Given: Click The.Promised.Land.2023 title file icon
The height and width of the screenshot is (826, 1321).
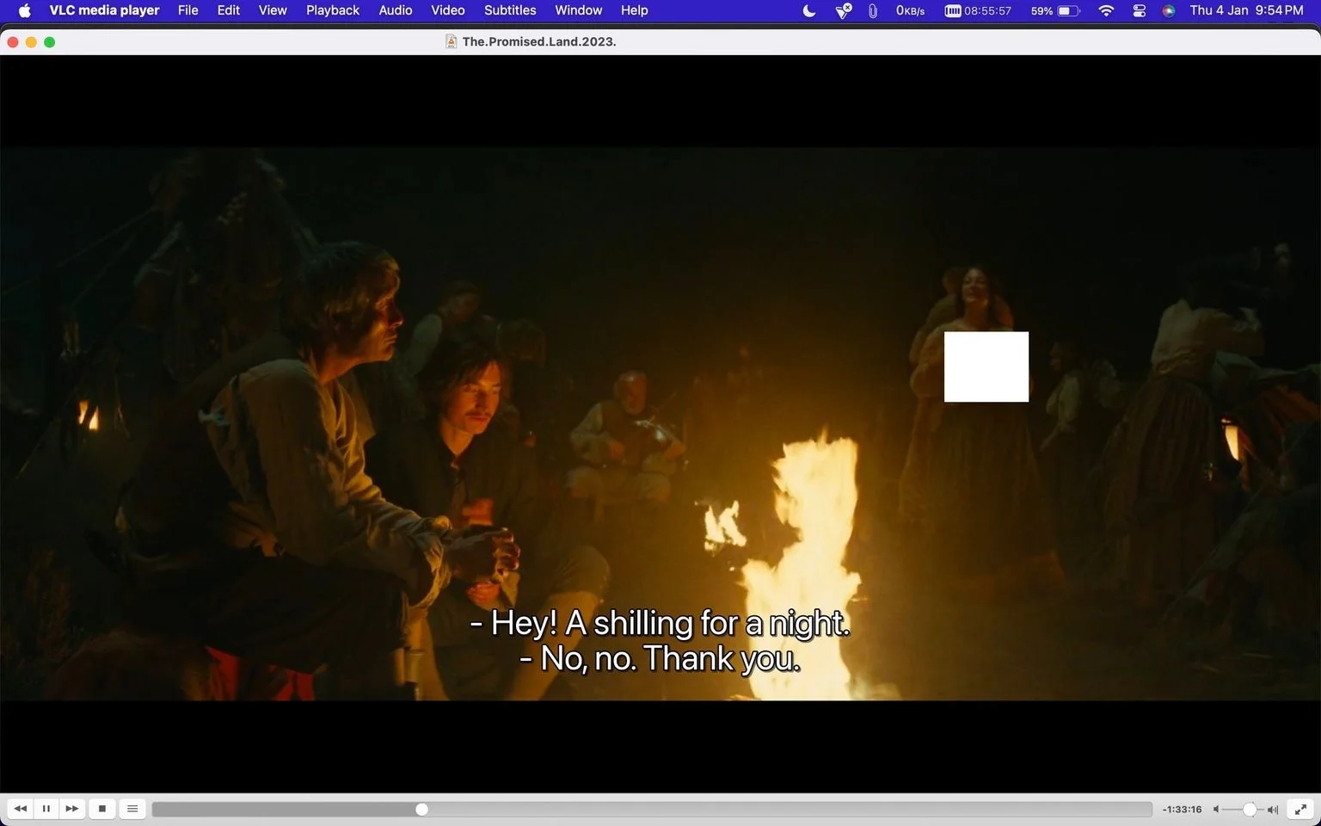Looking at the screenshot, I should 451,41.
